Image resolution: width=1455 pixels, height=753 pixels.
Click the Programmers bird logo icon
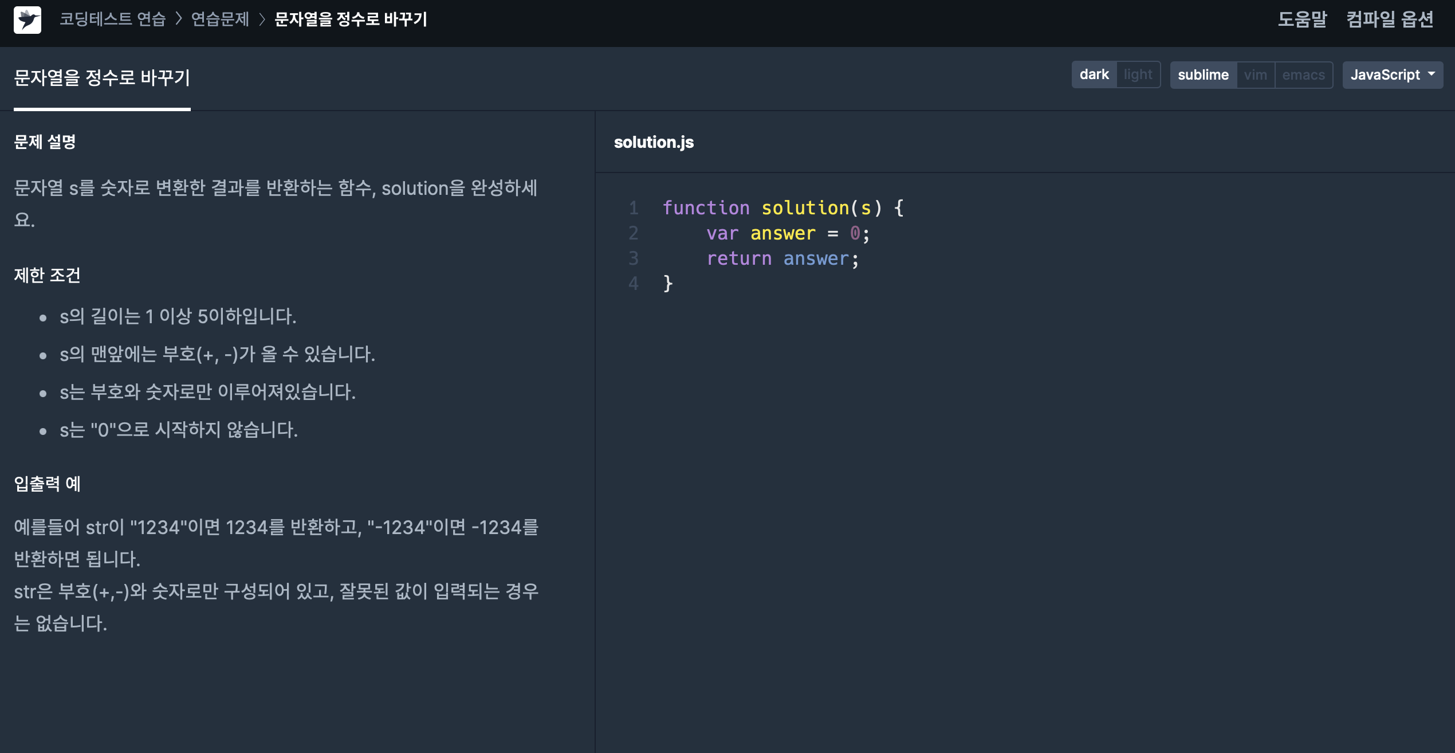[27, 20]
